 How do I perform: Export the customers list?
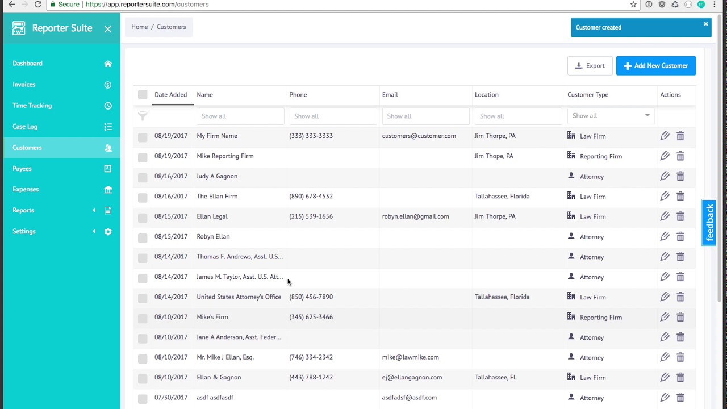590,66
